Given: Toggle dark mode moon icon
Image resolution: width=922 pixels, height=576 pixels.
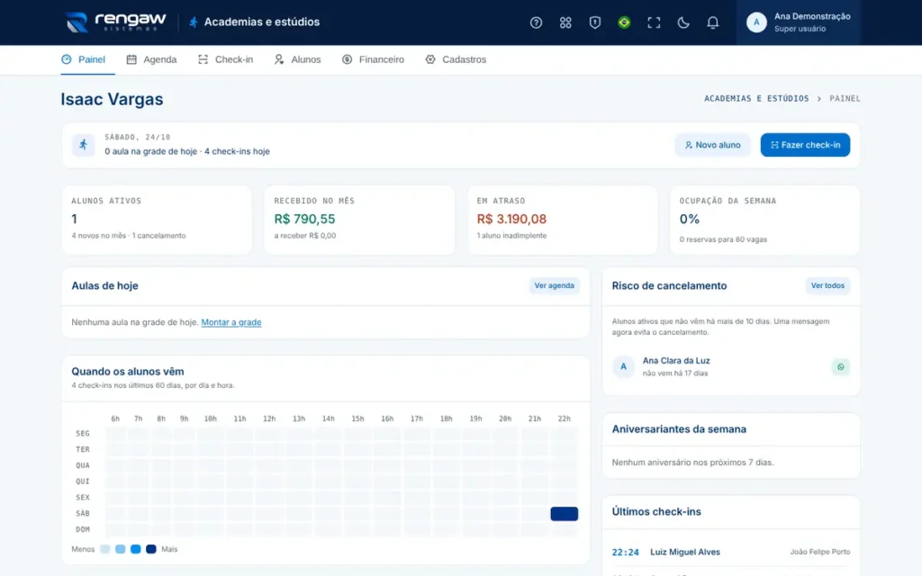Looking at the screenshot, I should (682, 22).
